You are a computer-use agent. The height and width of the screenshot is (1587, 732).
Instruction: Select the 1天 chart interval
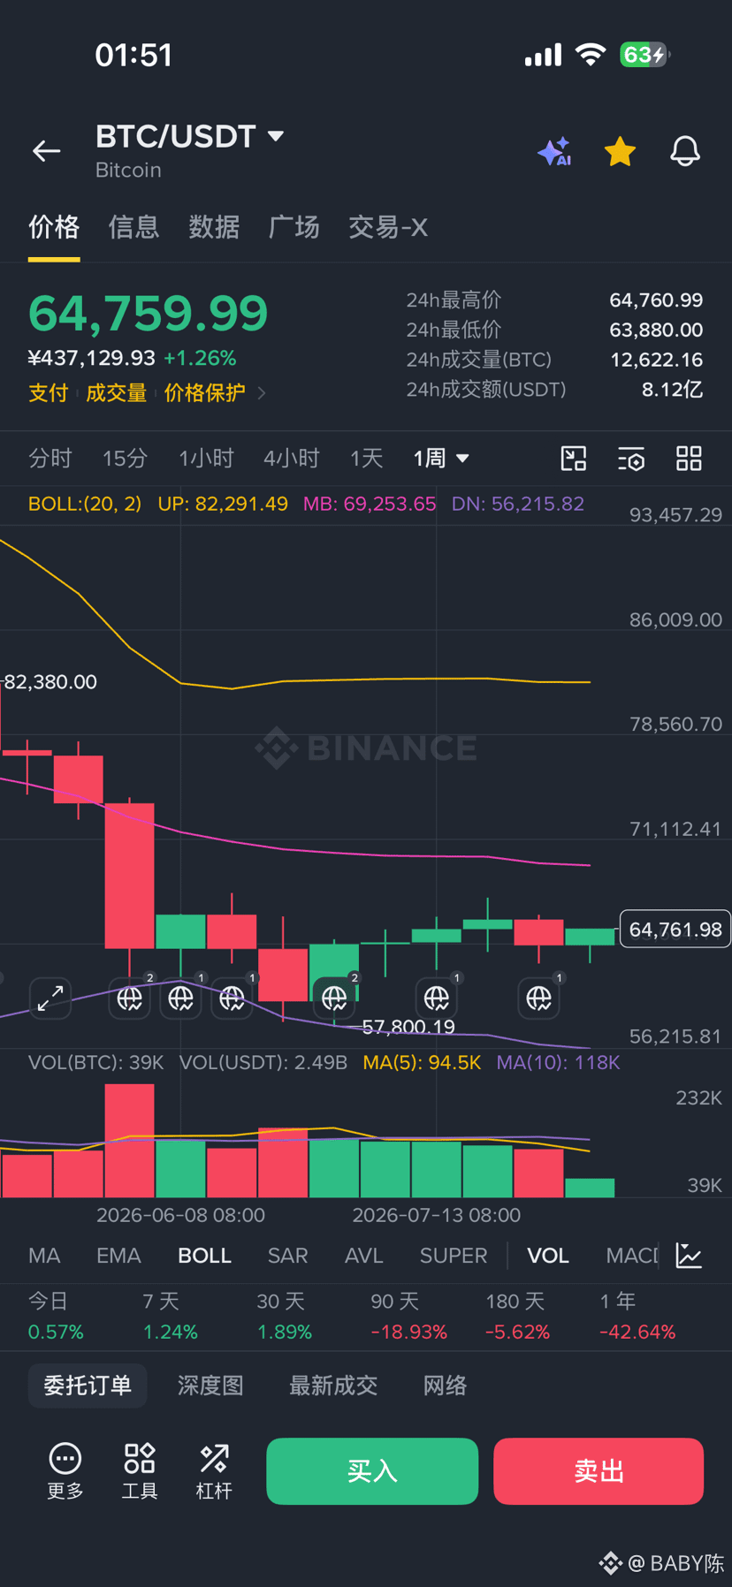366,458
